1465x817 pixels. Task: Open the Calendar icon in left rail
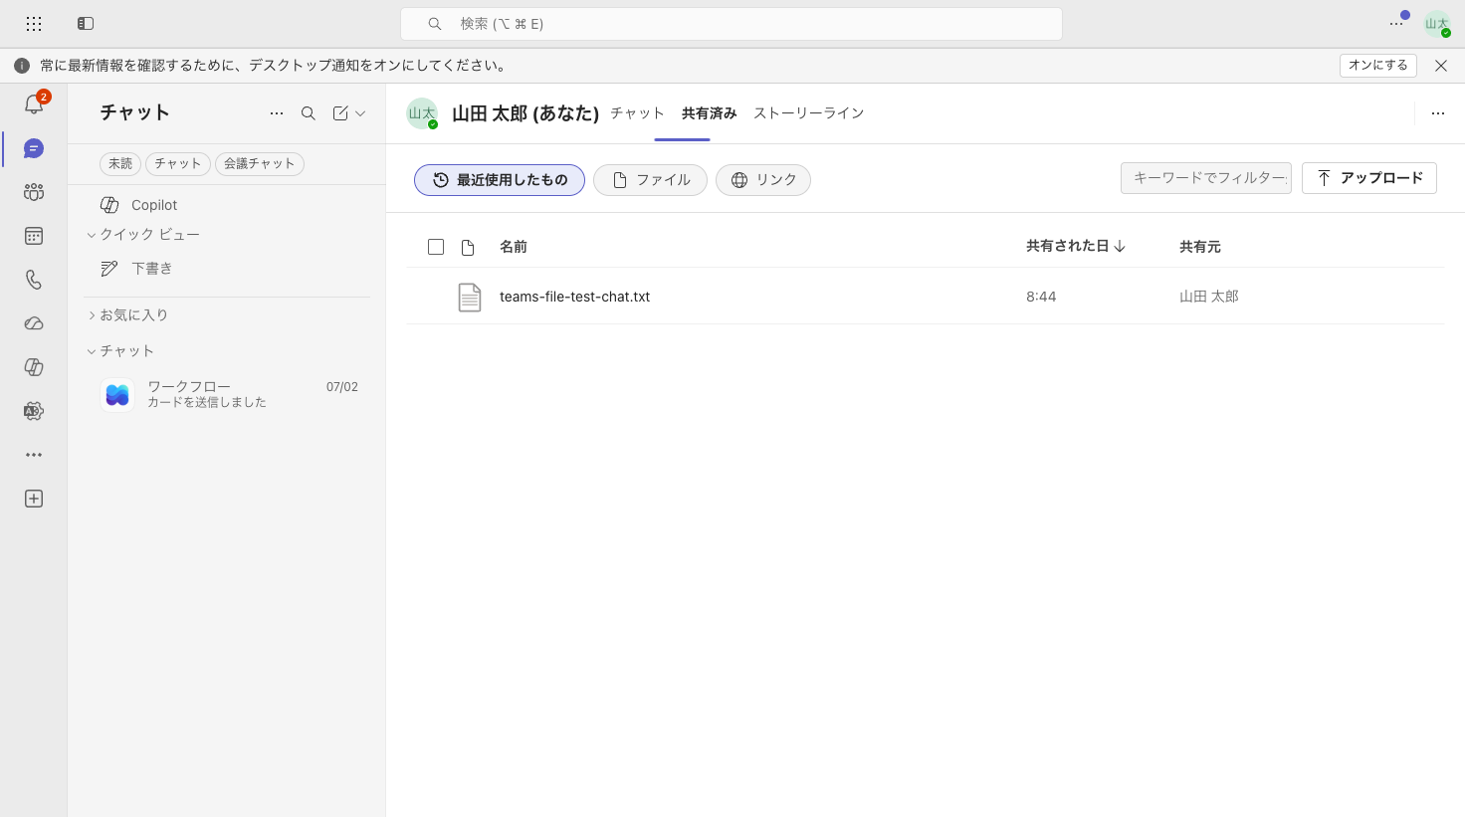(x=34, y=236)
